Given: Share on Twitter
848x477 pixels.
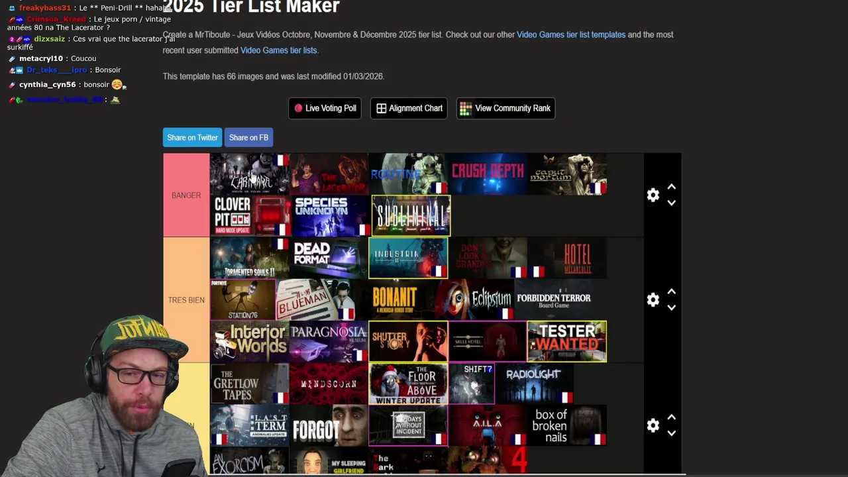Looking at the screenshot, I should [192, 137].
